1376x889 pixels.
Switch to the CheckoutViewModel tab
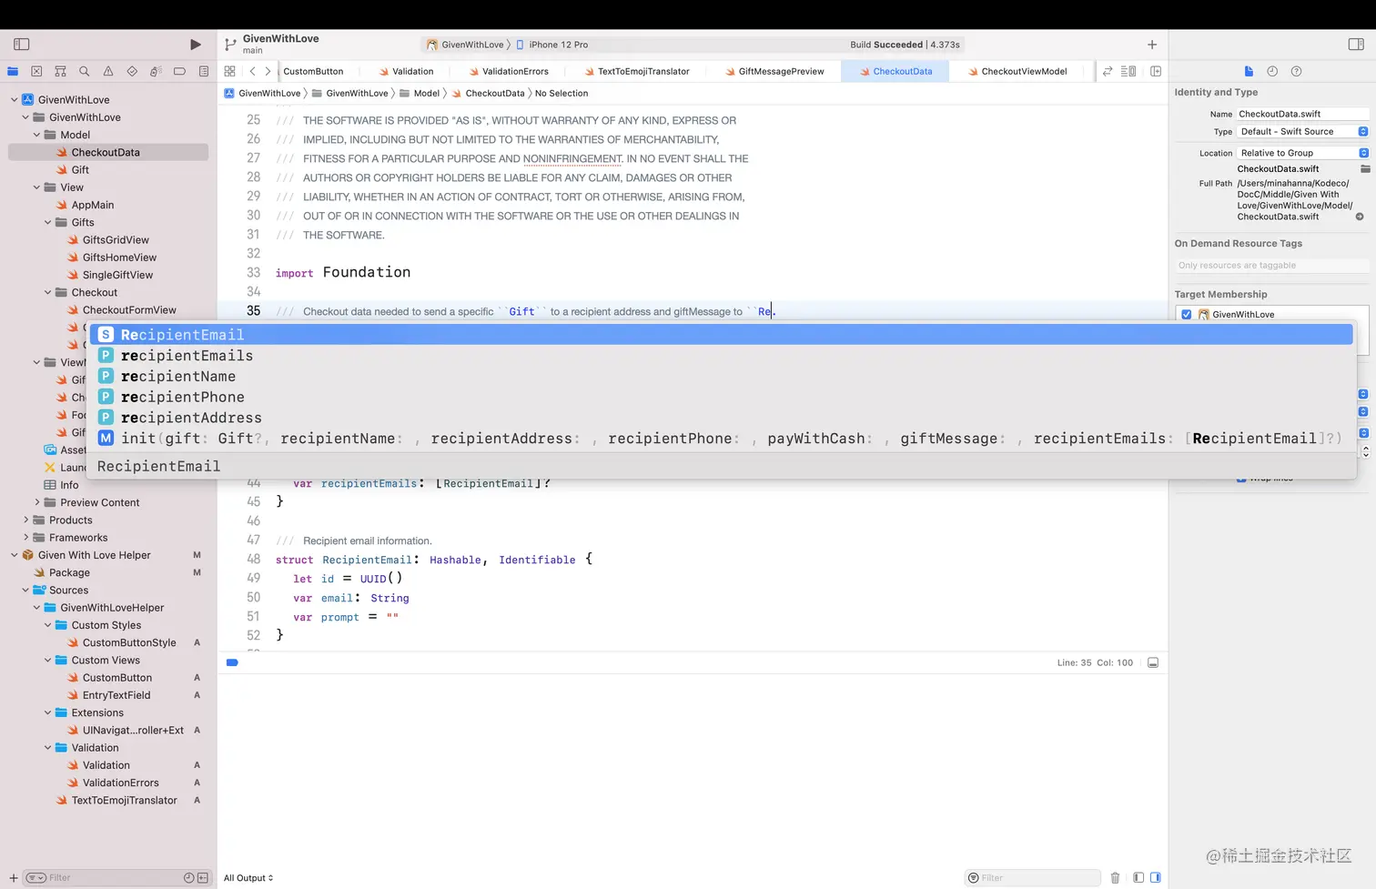[x=1017, y=71]
